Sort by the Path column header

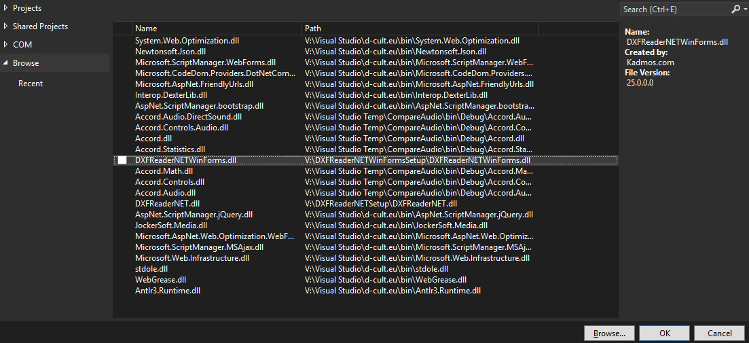click(x=420, y=28)
